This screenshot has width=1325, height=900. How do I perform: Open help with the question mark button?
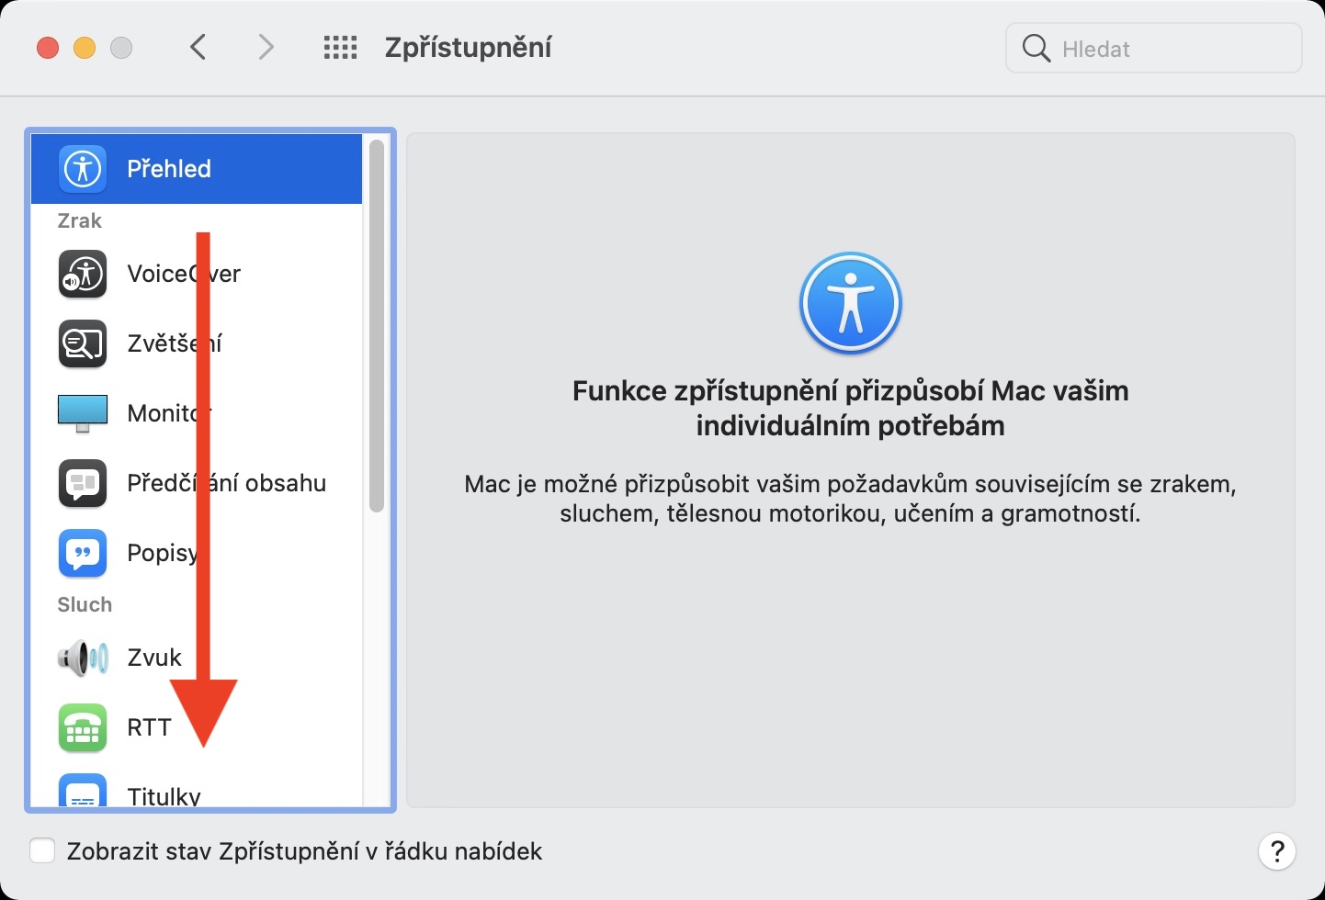tap(1277, 850)
